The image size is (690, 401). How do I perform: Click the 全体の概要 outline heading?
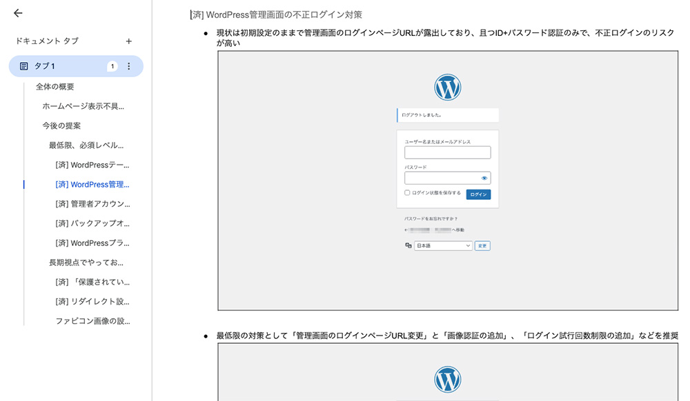tap(53, 86)
